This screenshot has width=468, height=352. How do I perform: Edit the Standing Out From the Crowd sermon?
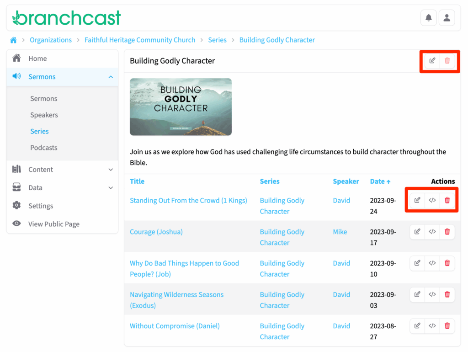(x=417, y=200)
